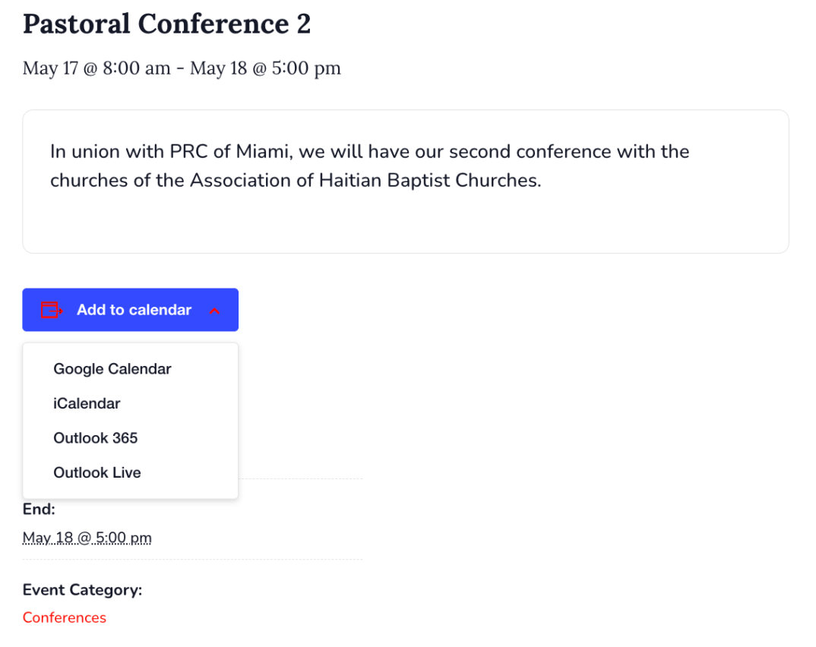Select the iCalendar export option
The width and height of the screenshot is (816, 647).
(87, 403)
